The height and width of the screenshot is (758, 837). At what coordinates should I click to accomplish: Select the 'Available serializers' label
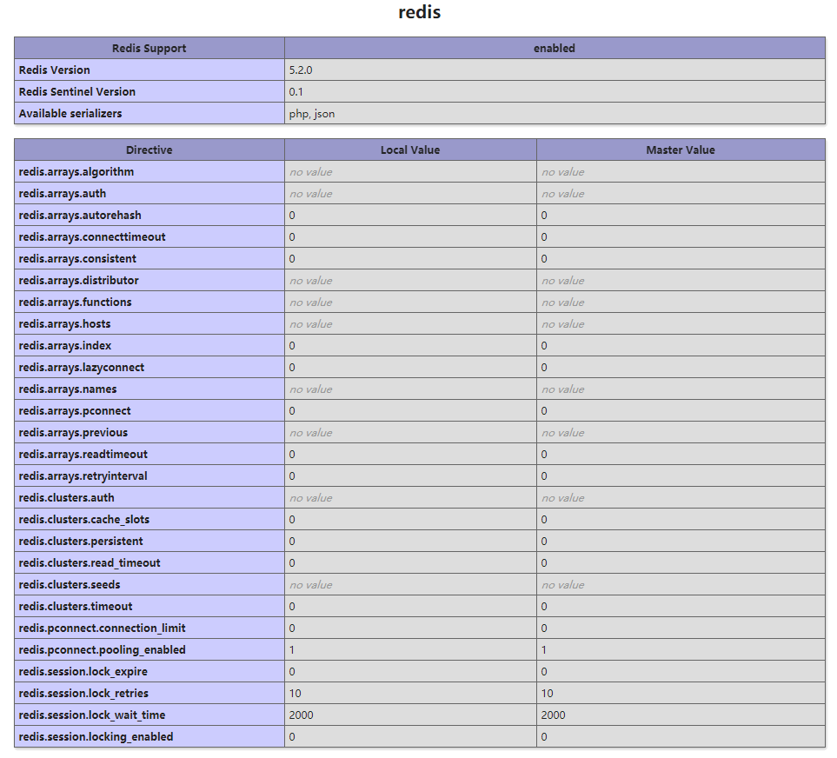click(x=70, y=114)
